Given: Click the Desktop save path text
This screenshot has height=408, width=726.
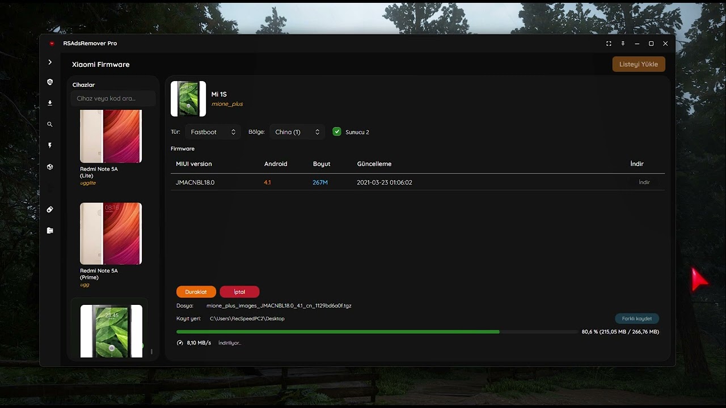Looking at the screenshot, I should click(247, 318).
